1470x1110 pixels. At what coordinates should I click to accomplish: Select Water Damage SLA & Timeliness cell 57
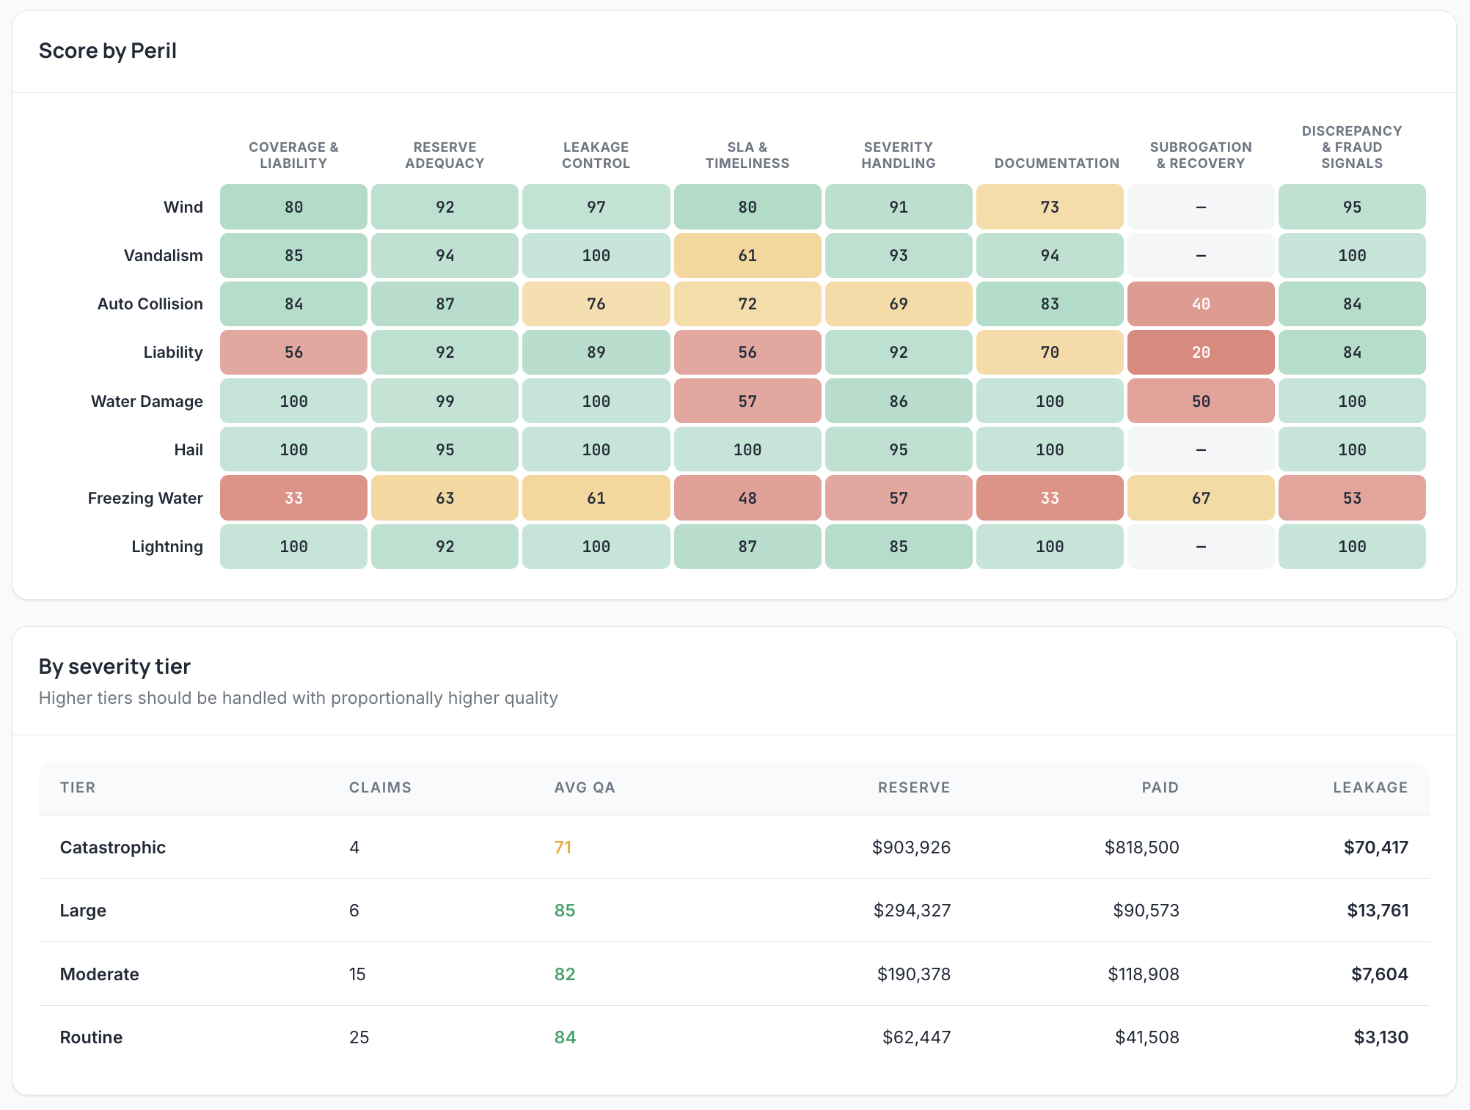click(x=747, y=401)
